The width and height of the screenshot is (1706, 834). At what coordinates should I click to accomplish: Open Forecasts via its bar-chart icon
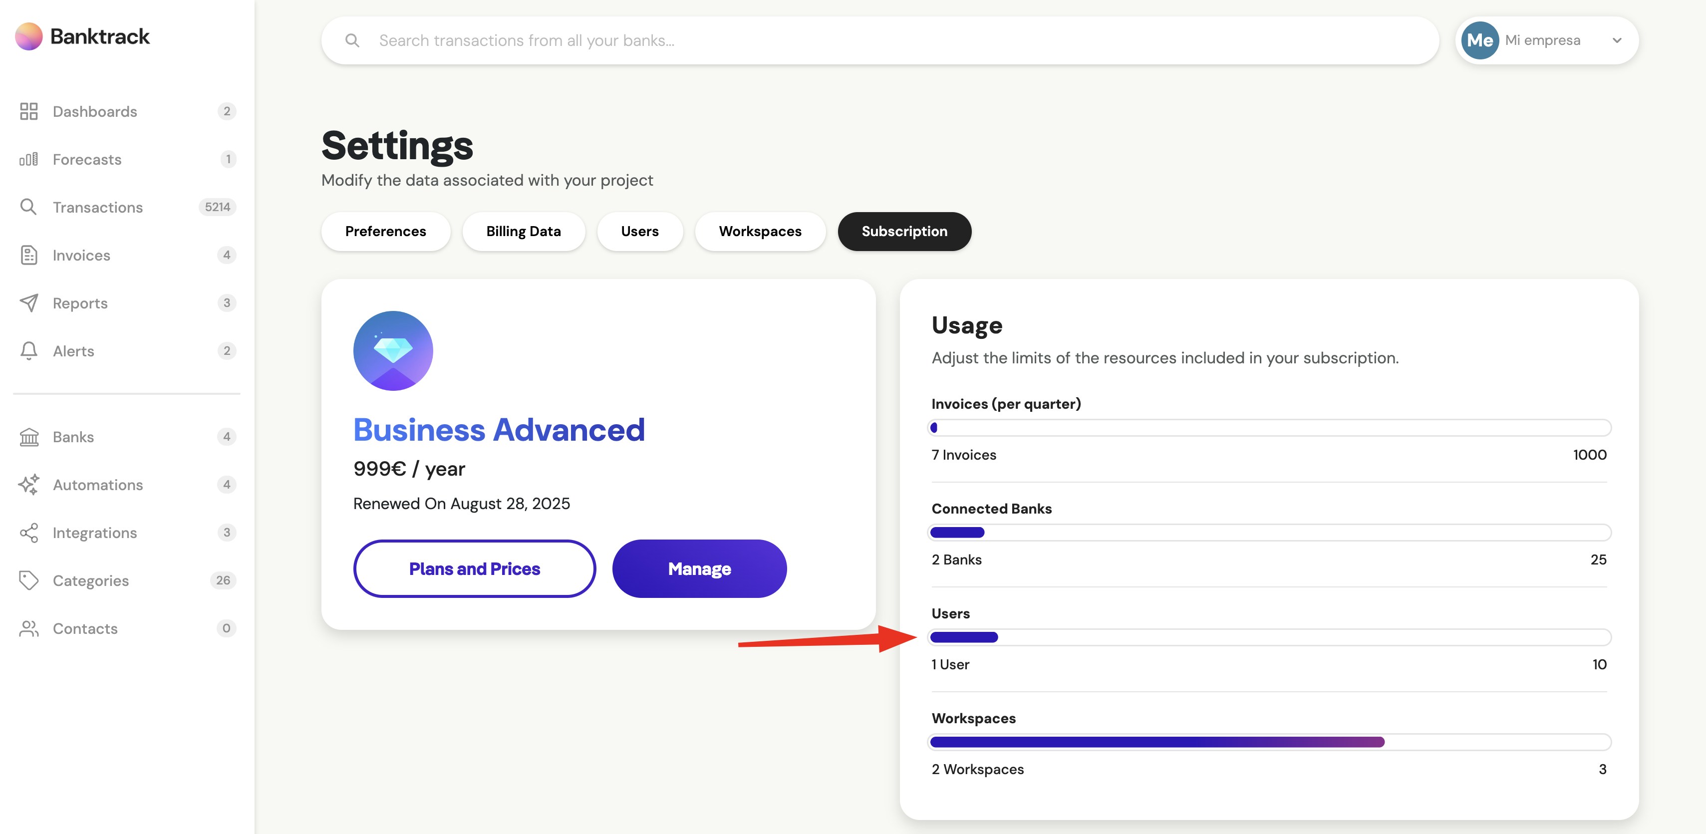click(28, 160)
